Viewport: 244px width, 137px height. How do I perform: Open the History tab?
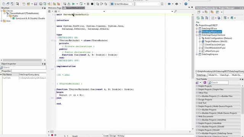click(121, 136)
